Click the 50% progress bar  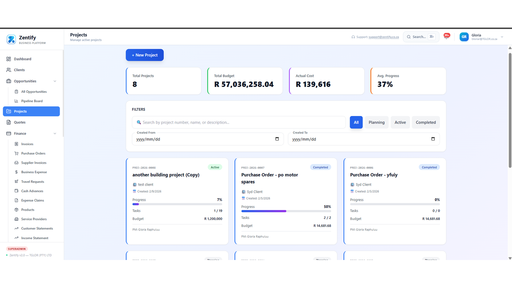click(286, 211)
